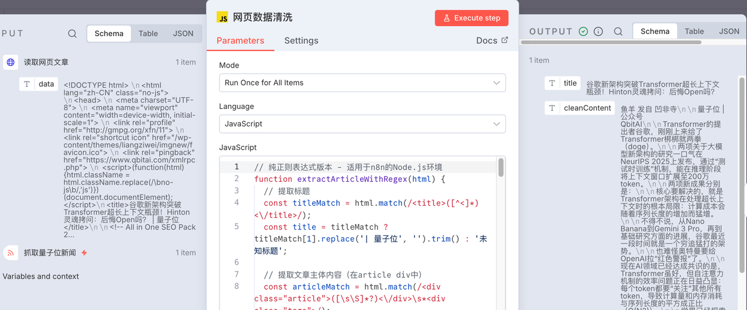Click the Language field label

[236, 107]
